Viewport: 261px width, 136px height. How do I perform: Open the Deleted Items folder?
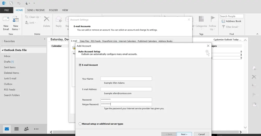(x=11, y=73)
